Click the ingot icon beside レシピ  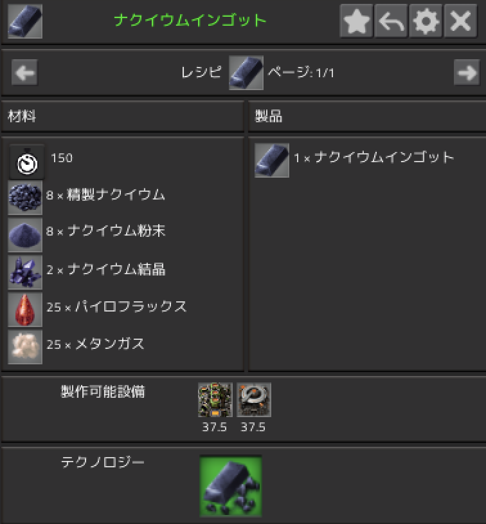tap(246, 73)
